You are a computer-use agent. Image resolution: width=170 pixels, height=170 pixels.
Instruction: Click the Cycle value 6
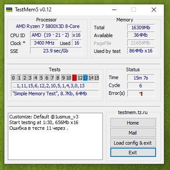tap(141, 86)
